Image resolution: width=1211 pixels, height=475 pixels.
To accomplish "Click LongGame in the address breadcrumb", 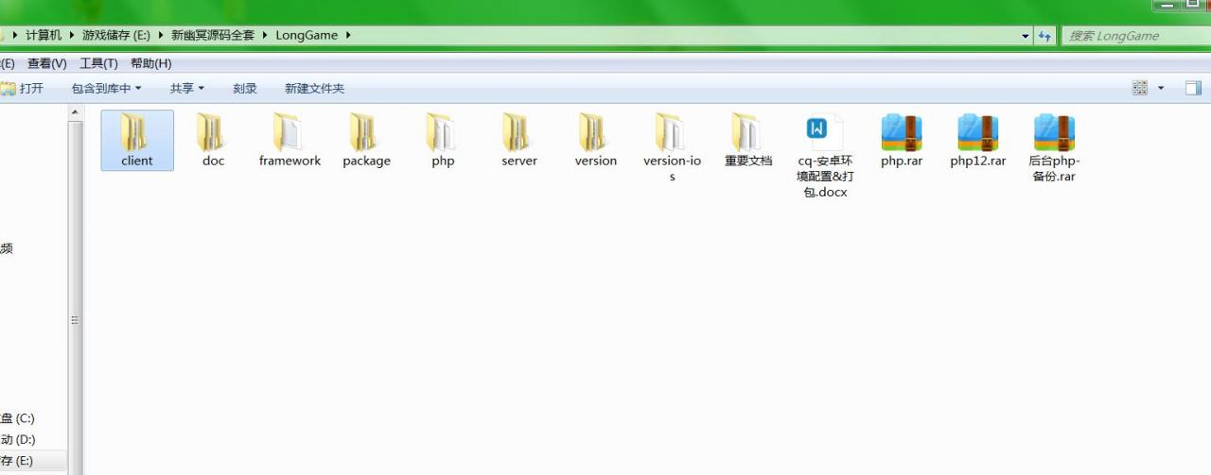I will [307, 35].
